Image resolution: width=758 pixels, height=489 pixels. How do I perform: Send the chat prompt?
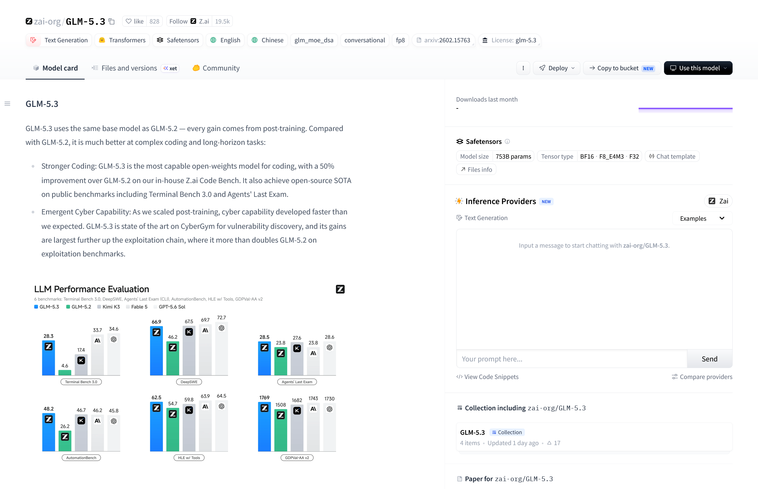pos(709,359)
